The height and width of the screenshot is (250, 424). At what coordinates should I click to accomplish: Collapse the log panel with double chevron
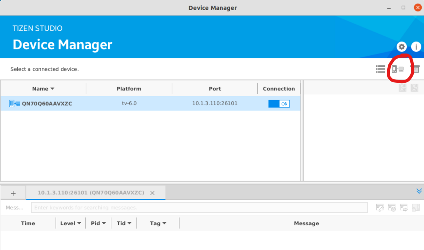pos(419,191)
